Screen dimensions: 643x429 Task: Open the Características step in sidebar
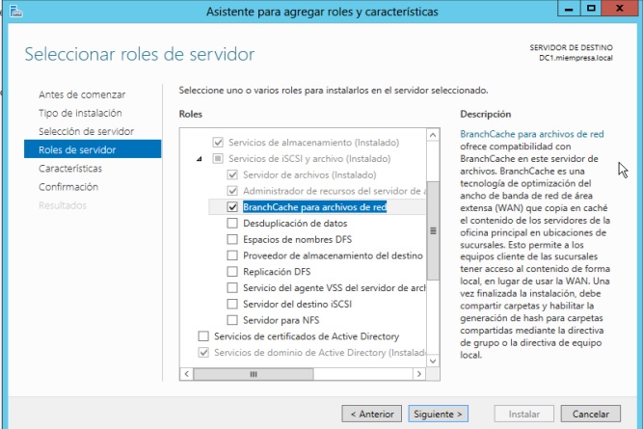[69, 168]
